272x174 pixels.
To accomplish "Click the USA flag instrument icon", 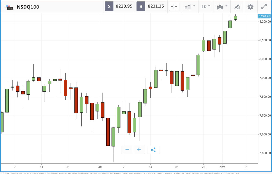I will 10,7.
